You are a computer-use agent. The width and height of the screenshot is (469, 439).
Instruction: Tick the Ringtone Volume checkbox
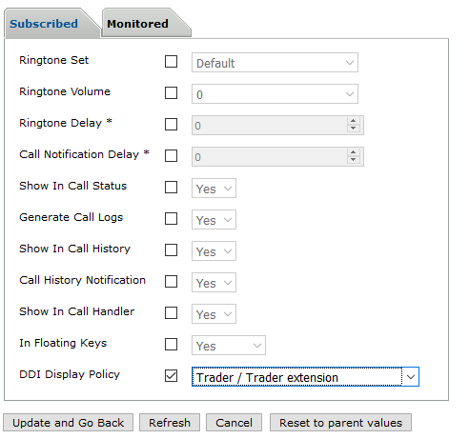[x=171, y=93]
